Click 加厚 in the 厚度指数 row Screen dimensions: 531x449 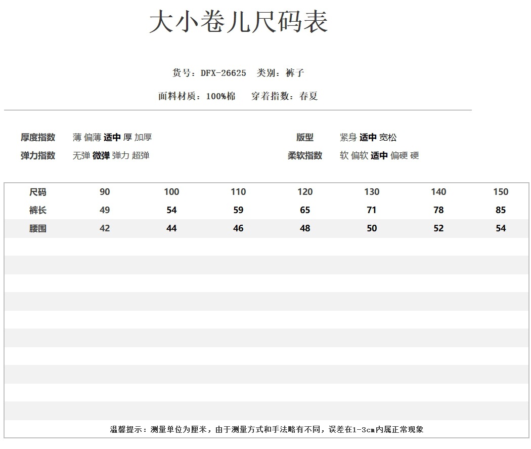[143, 137]
